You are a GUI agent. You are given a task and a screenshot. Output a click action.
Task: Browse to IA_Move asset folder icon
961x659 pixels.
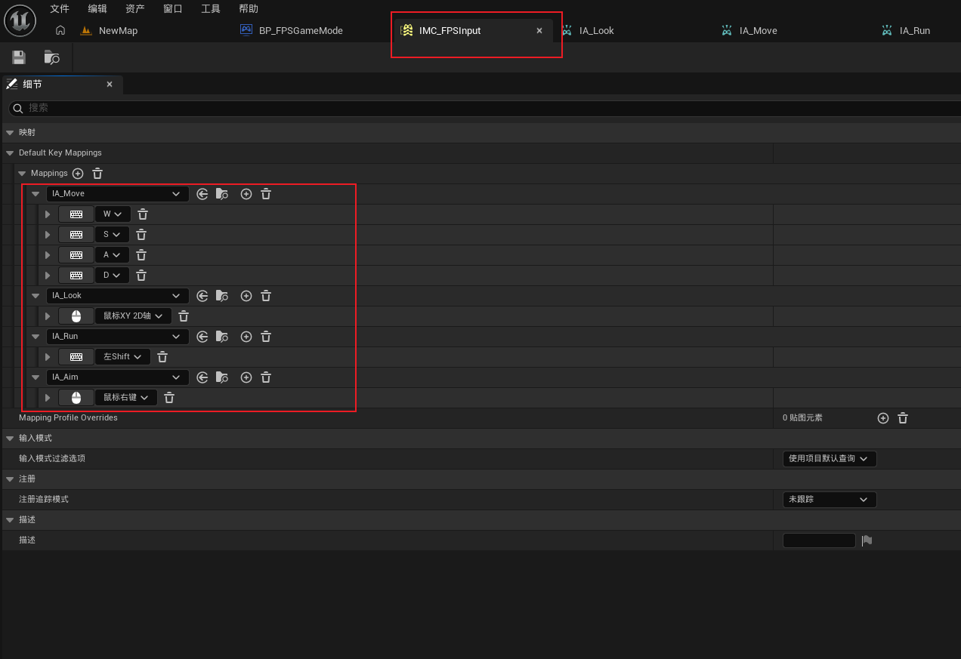pos(222,194)
